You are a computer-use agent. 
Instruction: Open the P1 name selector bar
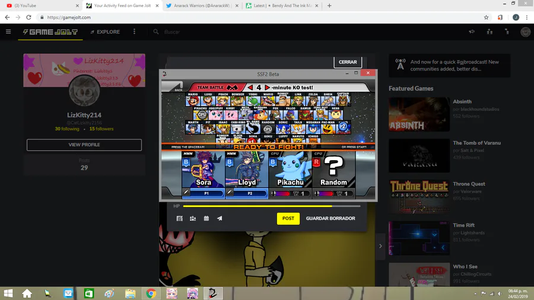click(x=206, y=193)
